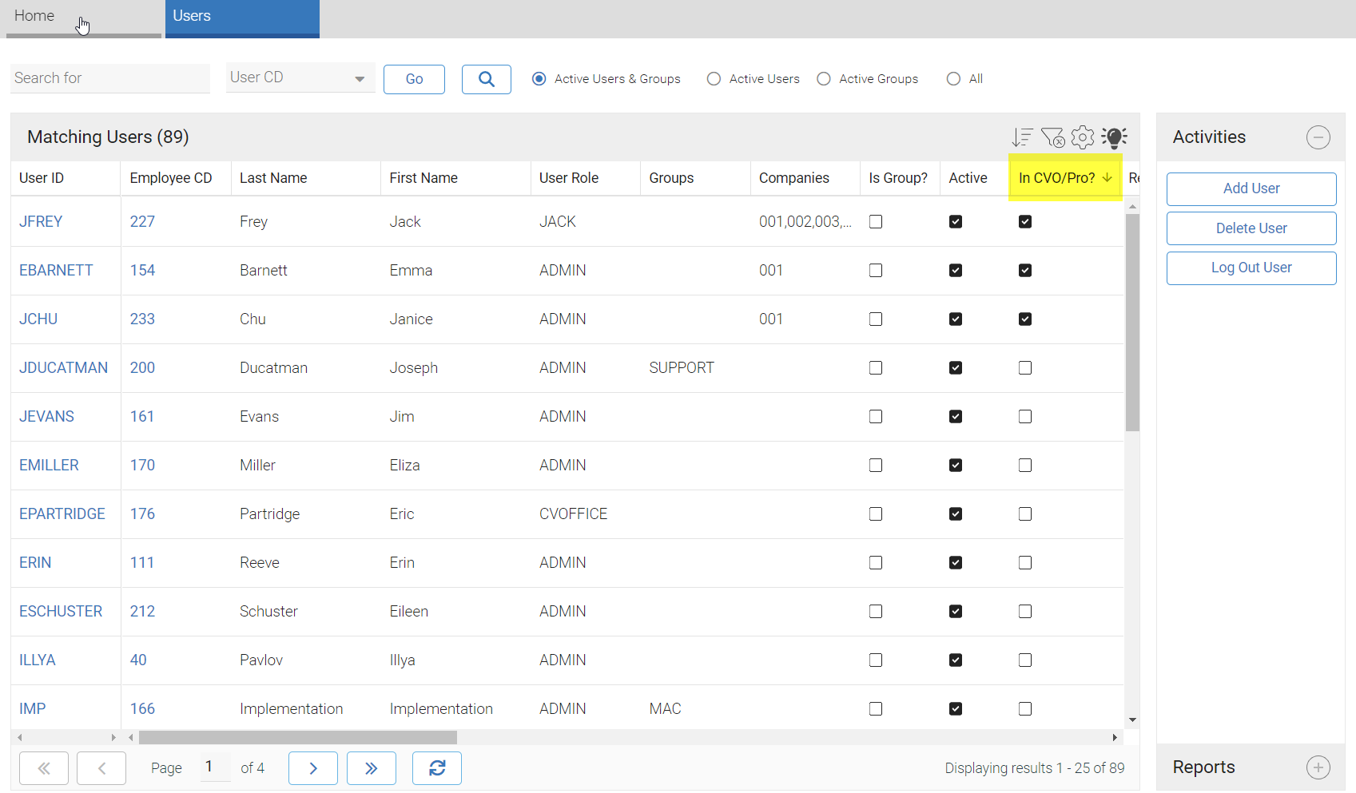Sort by Is Group? column header
This screenshot has height=793, width=1356.
(900, 178)
